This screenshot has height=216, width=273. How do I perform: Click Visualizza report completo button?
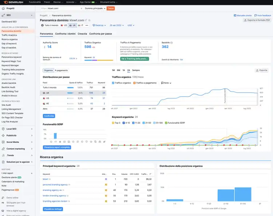pyautogui.click(x=57, y=148)
